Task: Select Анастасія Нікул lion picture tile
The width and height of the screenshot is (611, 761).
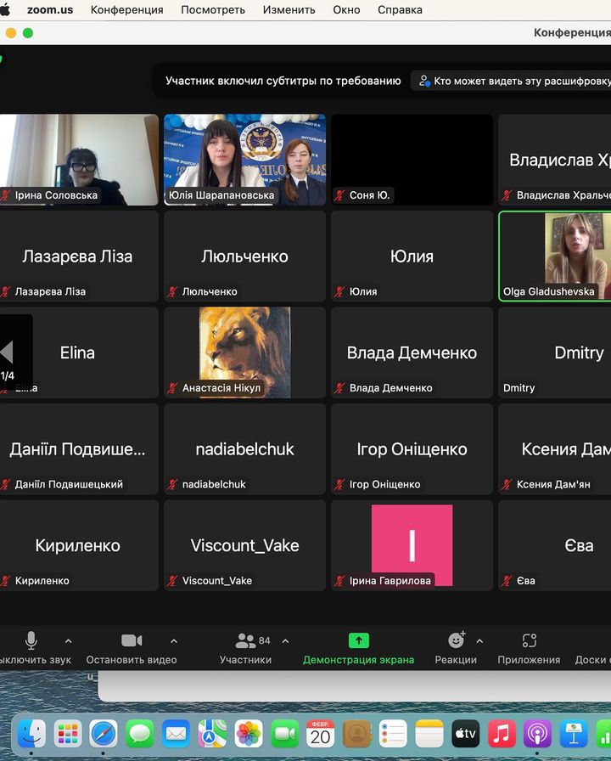Action: [245, 352]
